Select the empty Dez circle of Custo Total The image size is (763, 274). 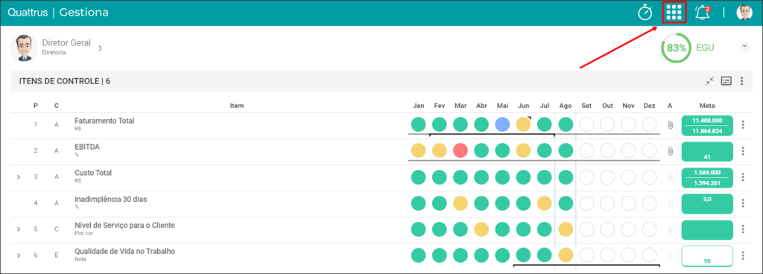point(650,177)
